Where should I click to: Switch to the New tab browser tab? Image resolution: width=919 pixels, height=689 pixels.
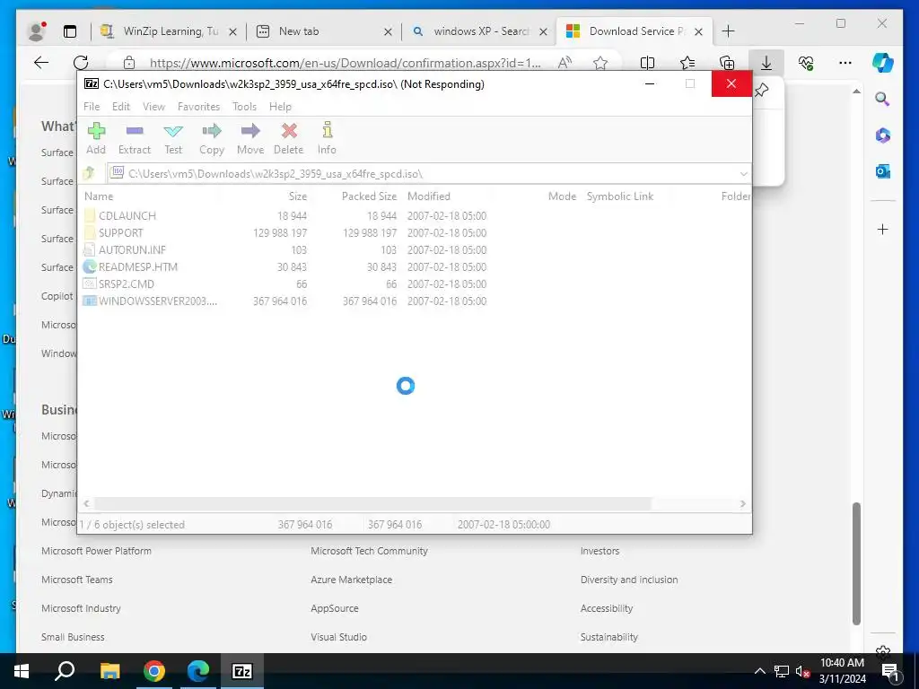[x=323, y=31]
